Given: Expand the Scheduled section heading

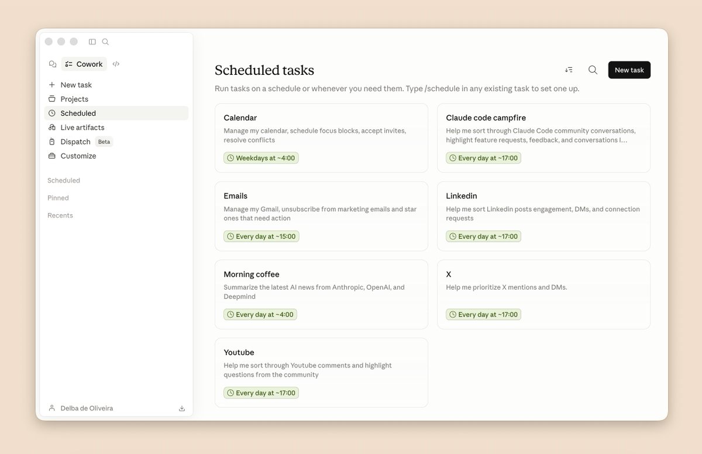Looking at the screenshot, I should tap(64, 180).
